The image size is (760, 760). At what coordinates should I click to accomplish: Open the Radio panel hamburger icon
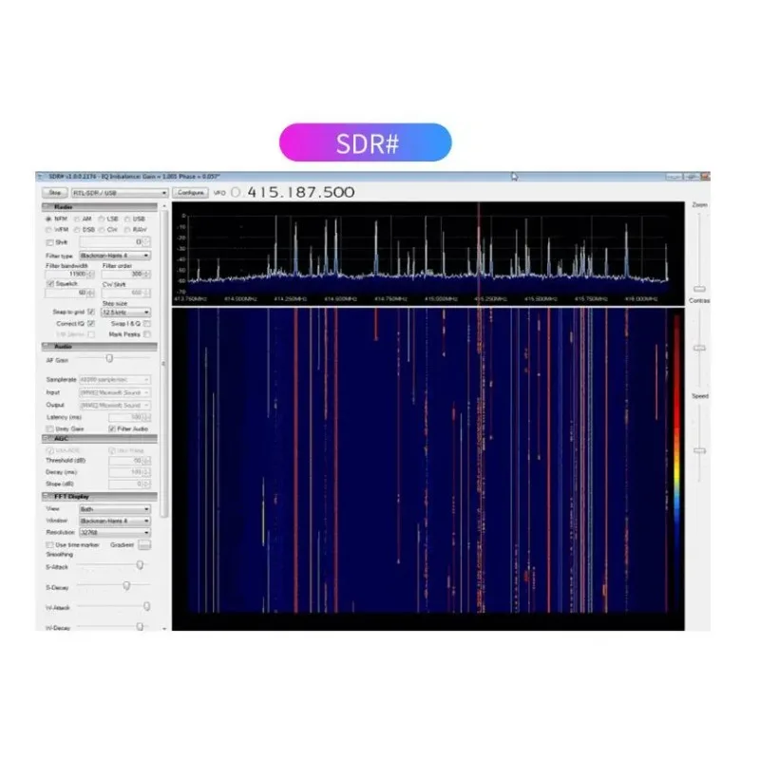[x=47, y=205]
